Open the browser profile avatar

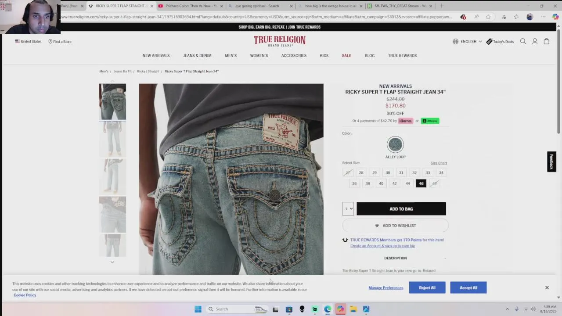(x=530, y=17)
